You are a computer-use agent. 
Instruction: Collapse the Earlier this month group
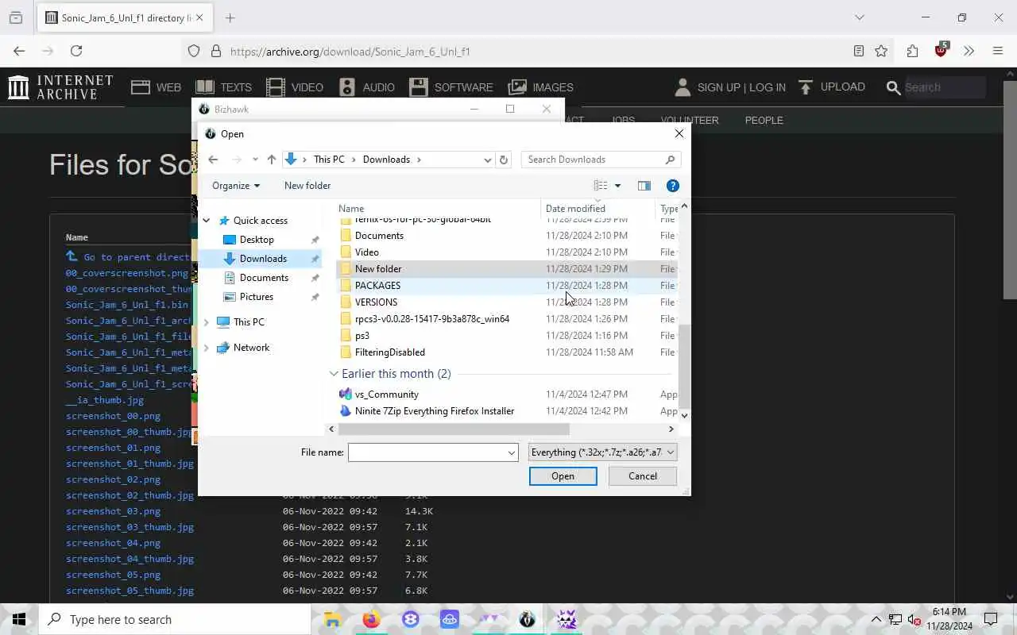(x=334, y=374)
